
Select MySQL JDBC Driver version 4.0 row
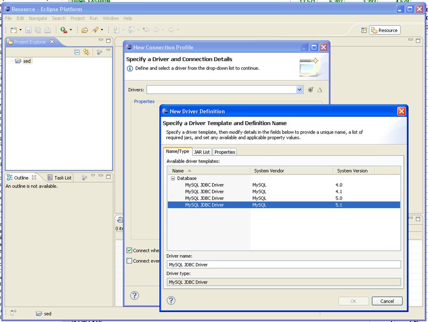[284, 185]
